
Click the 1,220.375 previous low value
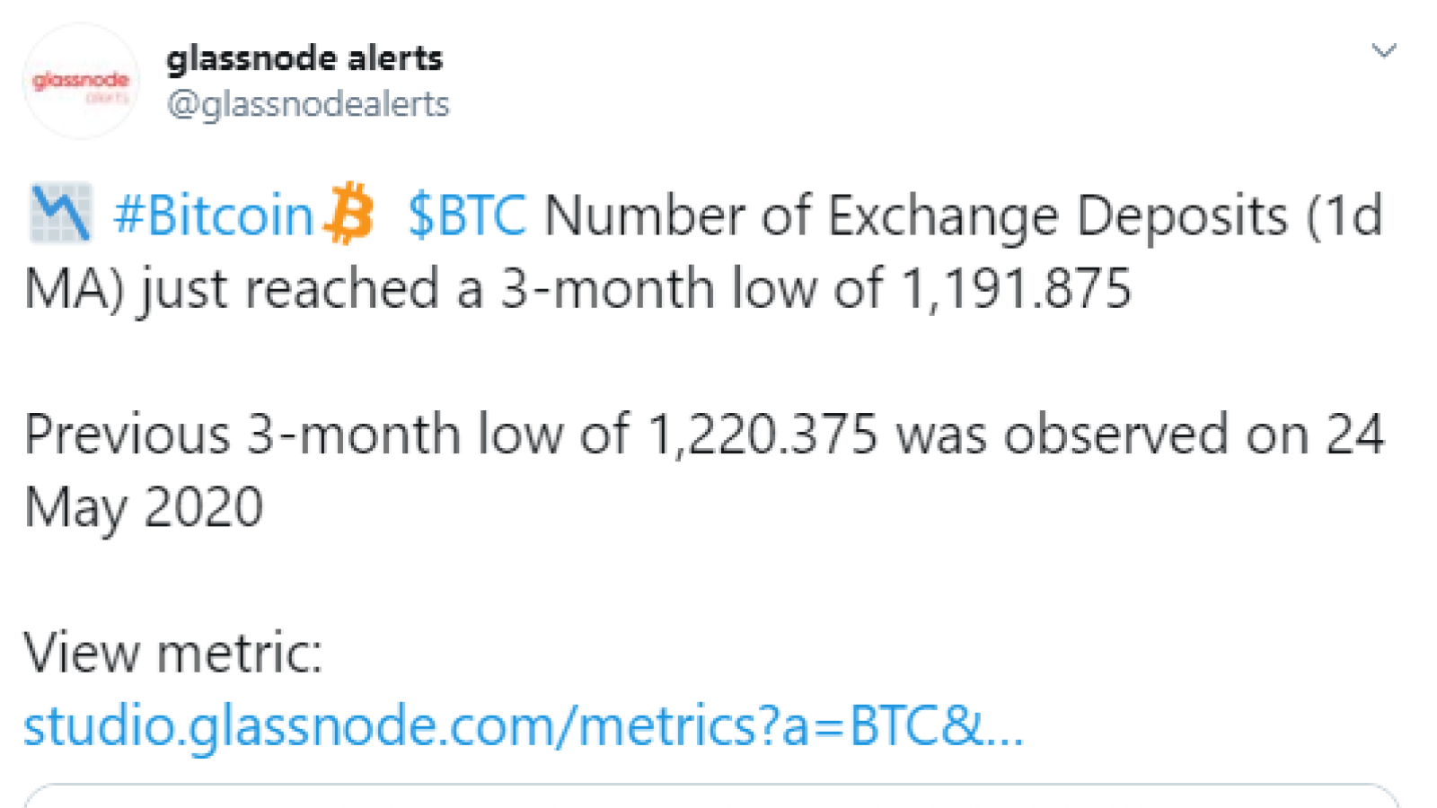[762, 435]
